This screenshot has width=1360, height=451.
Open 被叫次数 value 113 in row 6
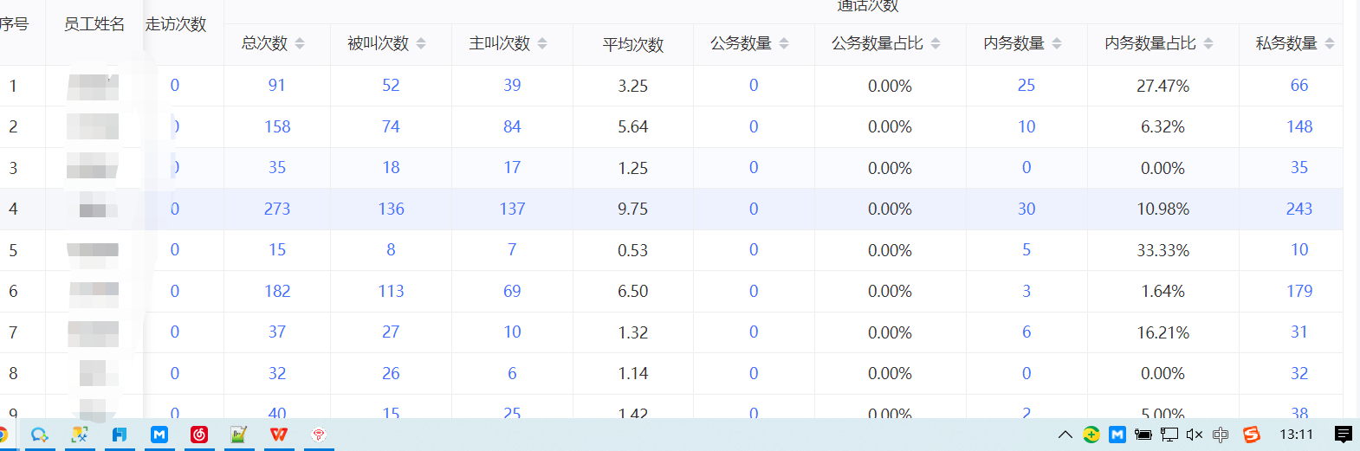[x=391, y=291]
